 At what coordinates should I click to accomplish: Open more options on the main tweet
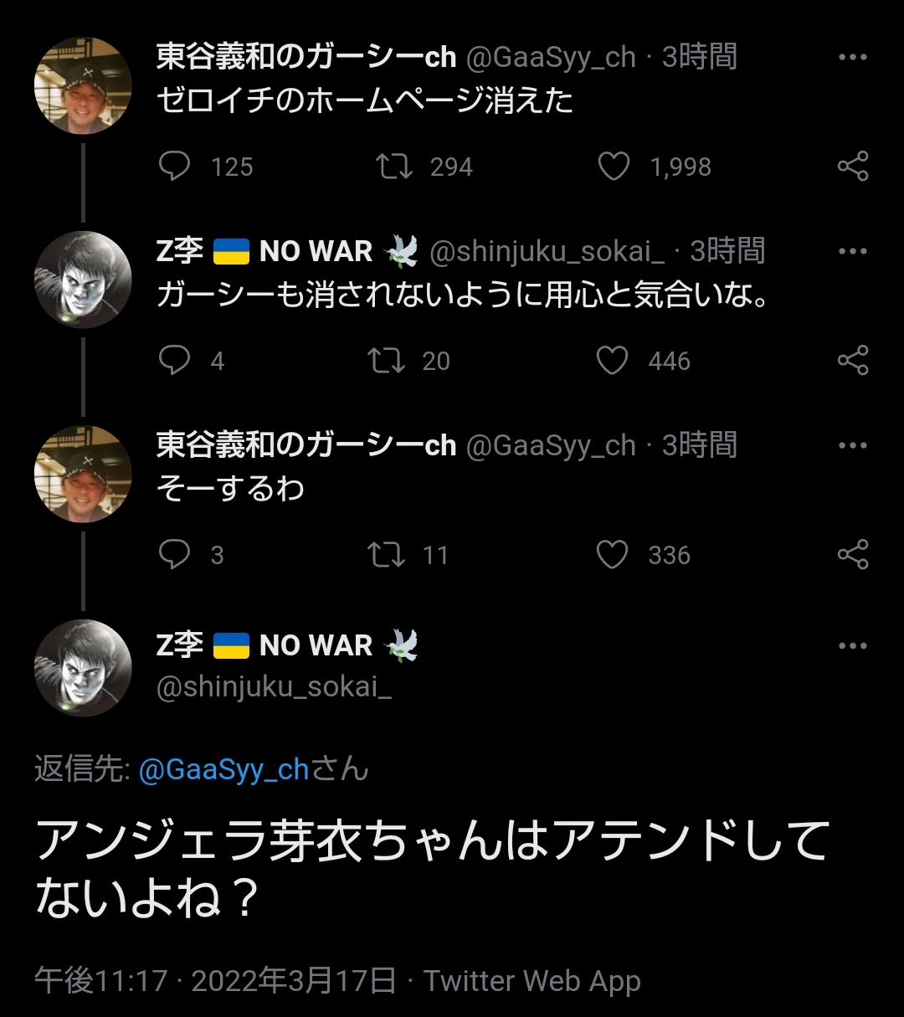pyautogui.click(x=852, y=645)
